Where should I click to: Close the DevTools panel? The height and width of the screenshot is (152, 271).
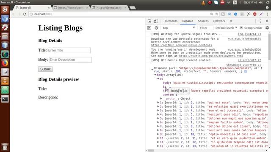coord(267,21)
